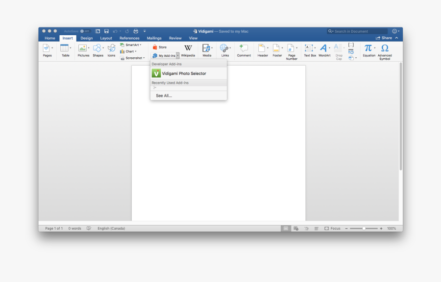
Task: Expand the Screenshot dropdown menu
Action: tap(132, 58)
